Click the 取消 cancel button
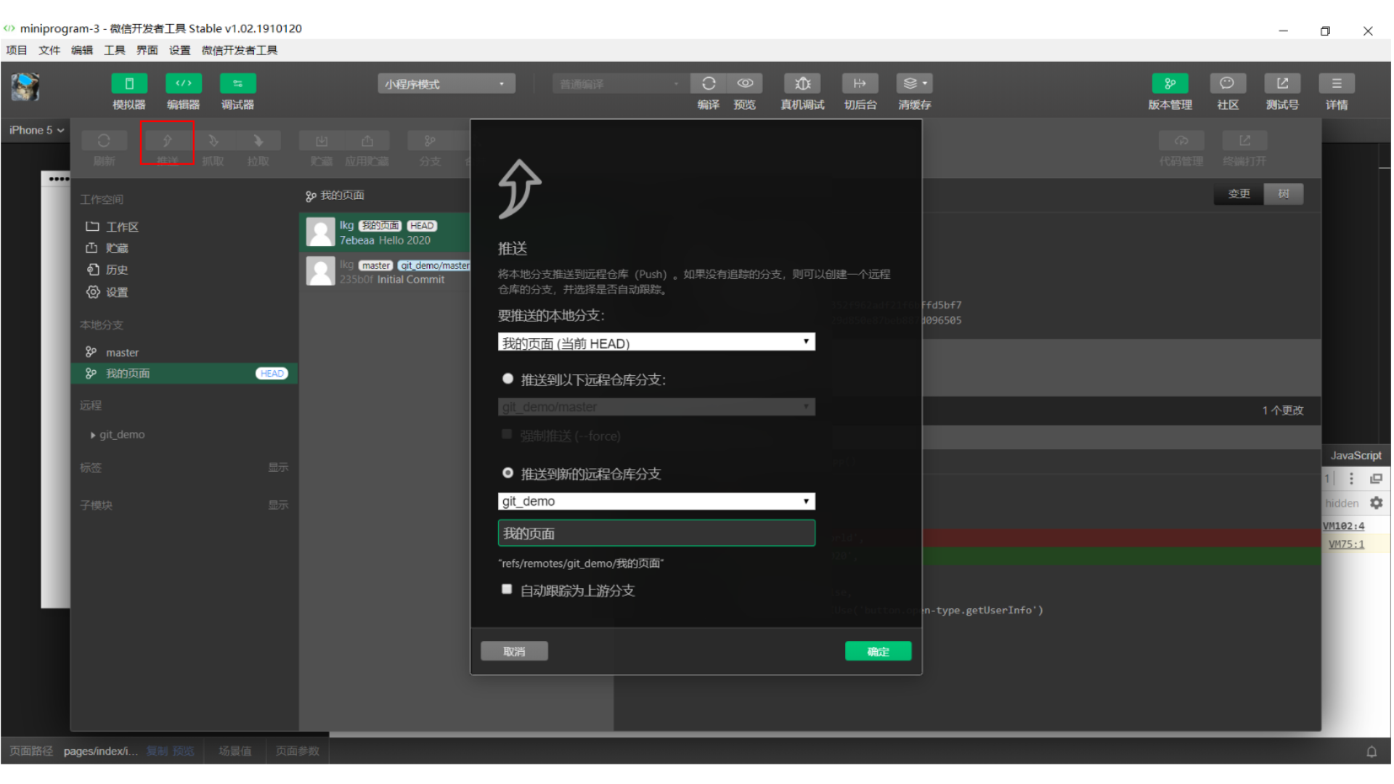1394x784 pixels. tap(514, 651)
